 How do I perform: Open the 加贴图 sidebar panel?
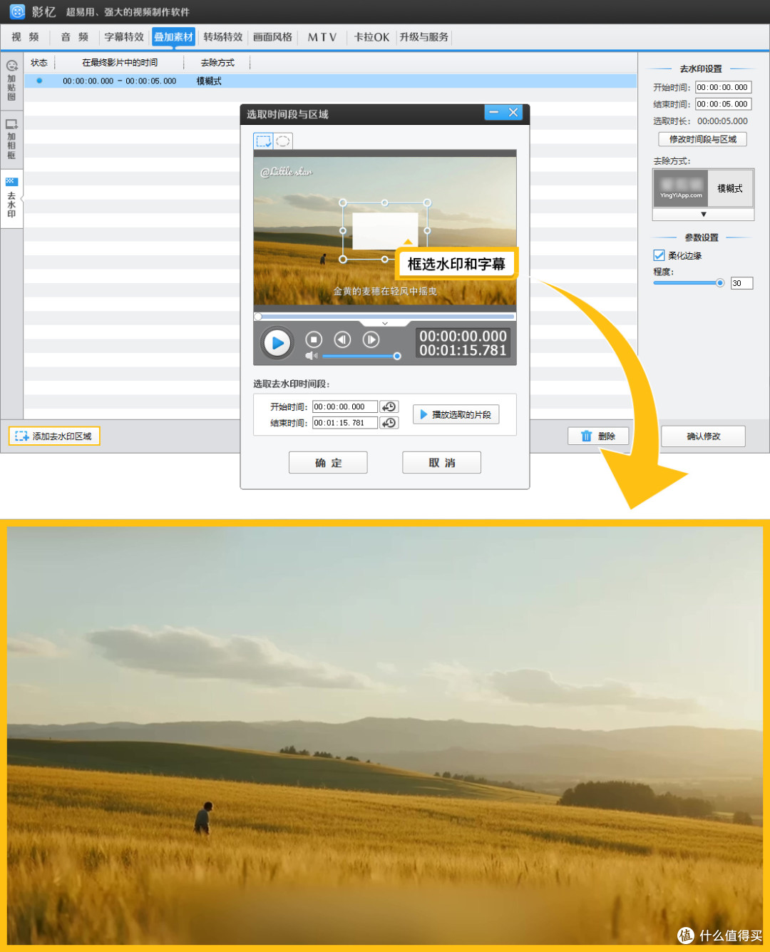[11, 80]
